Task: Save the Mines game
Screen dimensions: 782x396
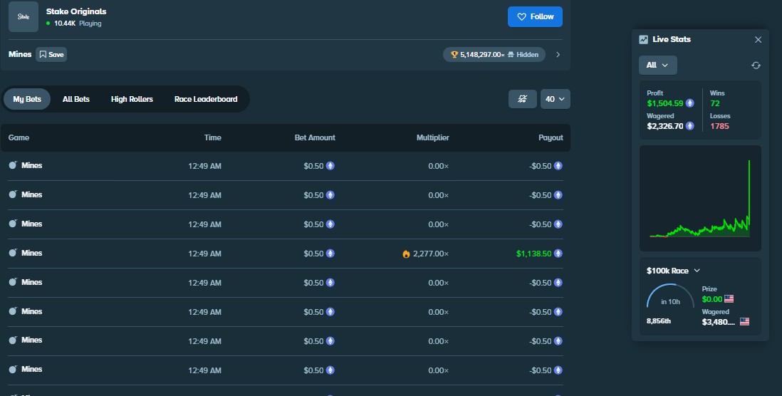Action: coord(51,54)
